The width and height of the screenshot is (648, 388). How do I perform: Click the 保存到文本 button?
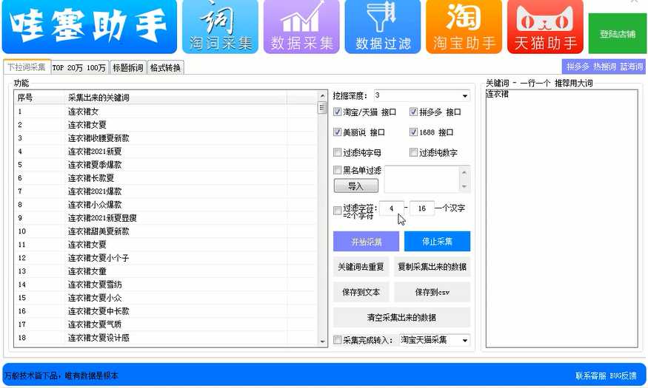coord(361,292)
